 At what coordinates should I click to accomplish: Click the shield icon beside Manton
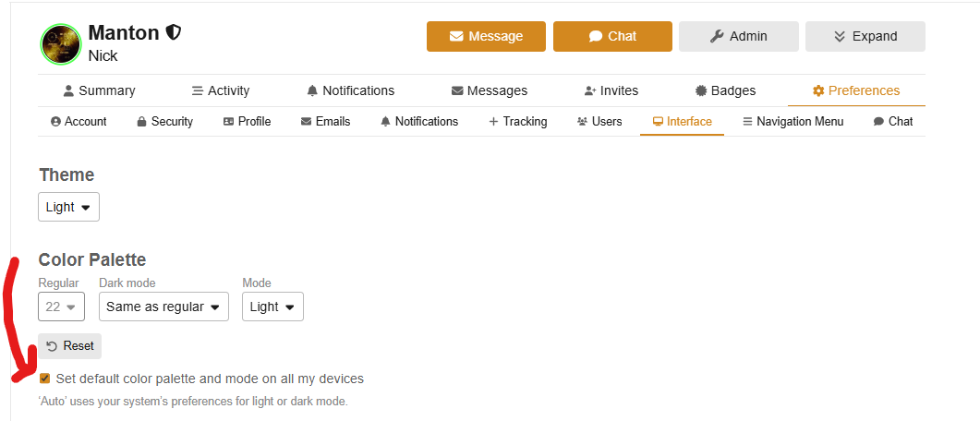[174, 32]
